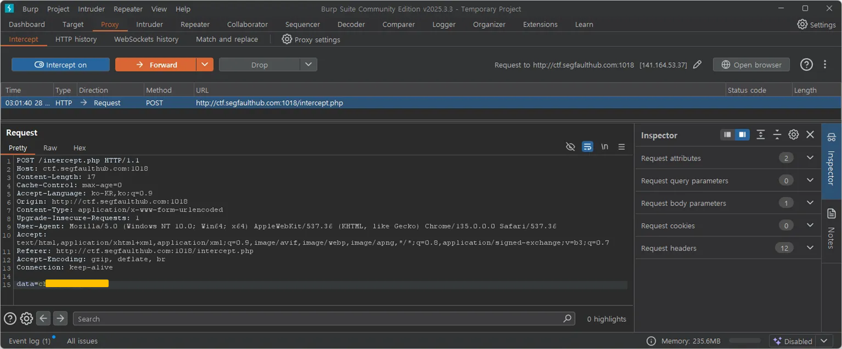Close the Inspector panel
This screenshot has width=842, height=349.
[x=810, y=135]
